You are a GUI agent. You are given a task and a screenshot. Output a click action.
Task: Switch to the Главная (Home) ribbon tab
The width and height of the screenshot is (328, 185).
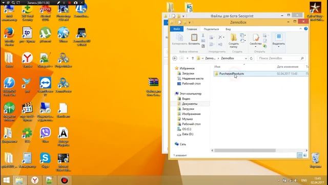click(192, 29)
